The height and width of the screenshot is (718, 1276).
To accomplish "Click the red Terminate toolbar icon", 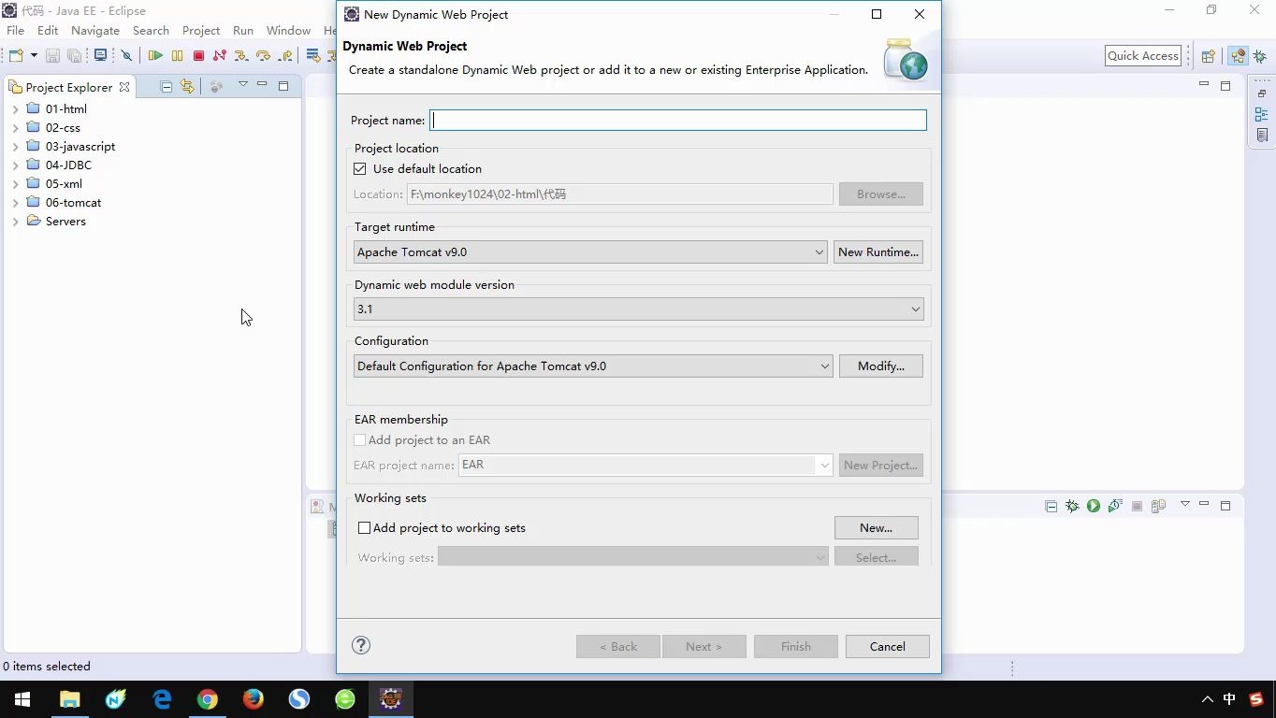I will [x=198, y=56].
